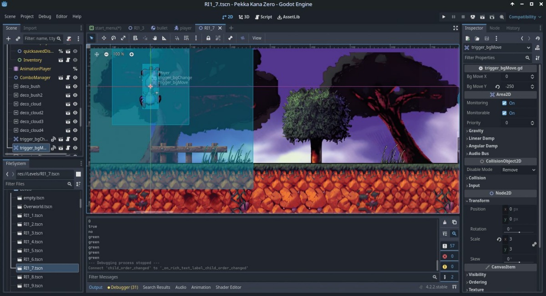Center the viewport view icon
The image size is (546, 296).
pos(96,54)
